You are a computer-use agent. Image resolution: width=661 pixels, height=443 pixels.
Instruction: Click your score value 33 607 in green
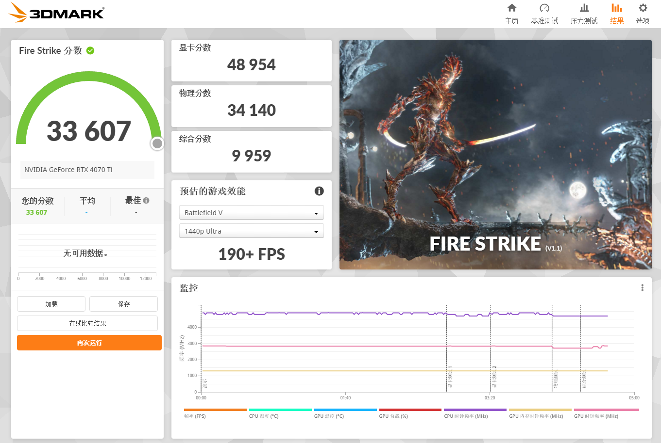point(37,212)
